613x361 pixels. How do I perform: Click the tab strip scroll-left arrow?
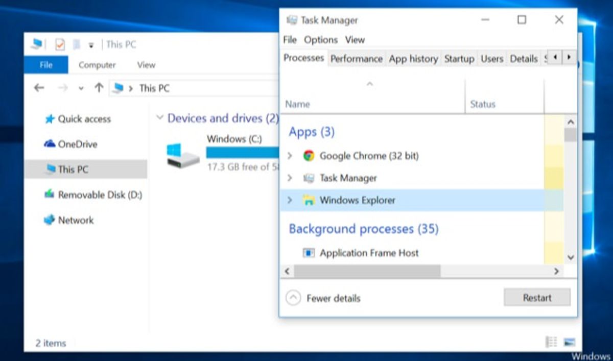coord(555,57)
